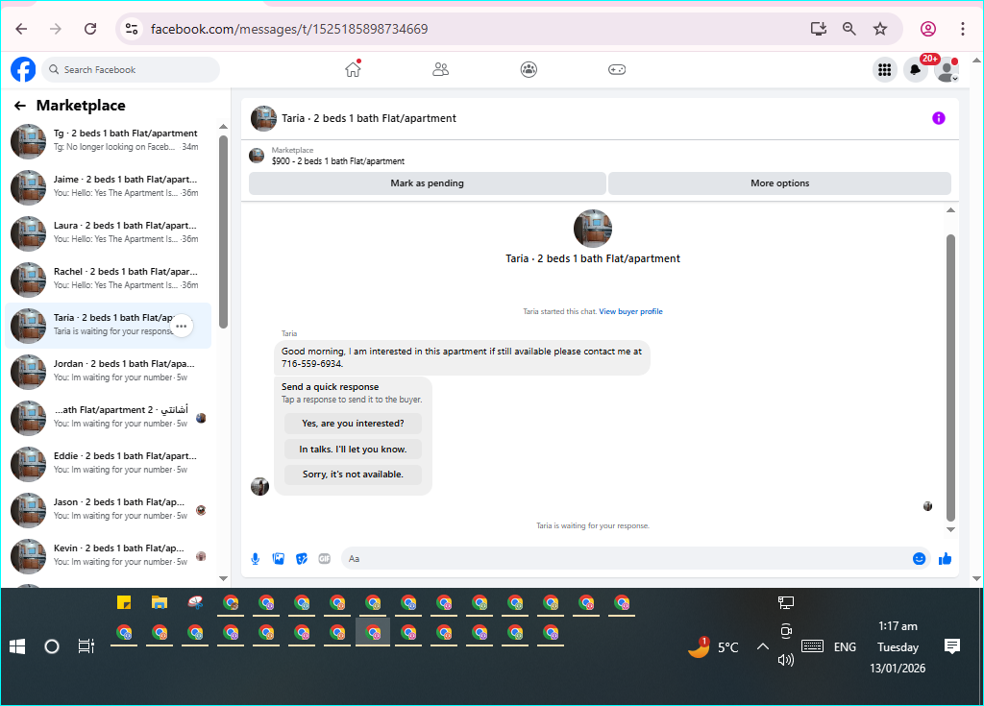The width and height of the screenshot is (984, 706).
Task: Open the Tg conversation
Action: [x=108, y=140]
